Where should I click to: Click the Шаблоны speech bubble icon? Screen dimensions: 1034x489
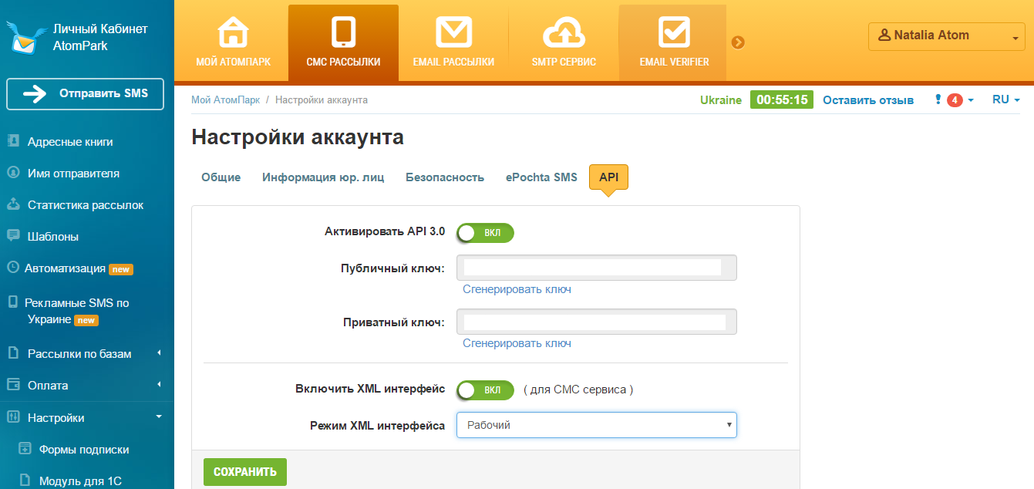(x=13, y=236)
